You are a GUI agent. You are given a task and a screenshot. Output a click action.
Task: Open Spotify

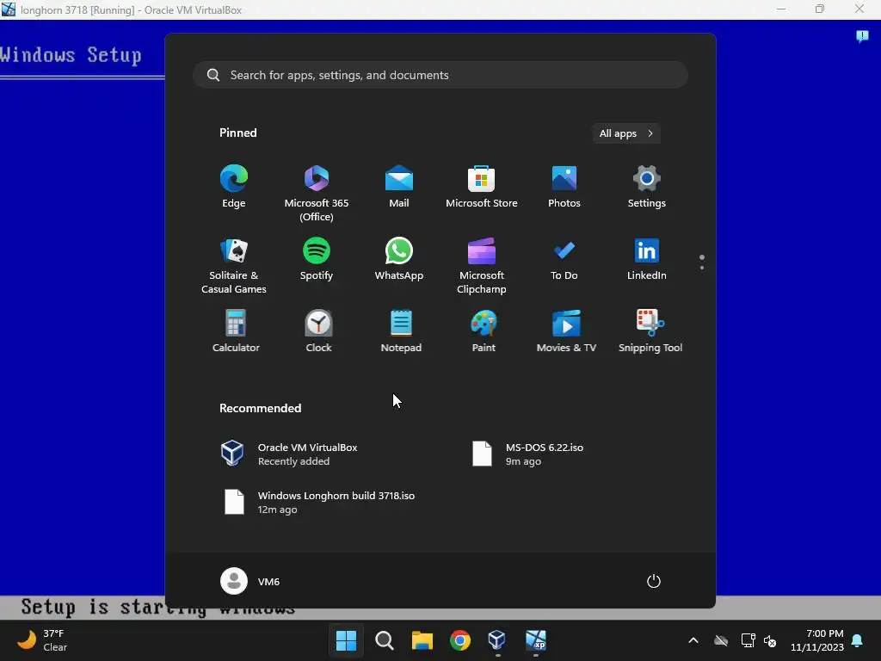coord(317,260)
